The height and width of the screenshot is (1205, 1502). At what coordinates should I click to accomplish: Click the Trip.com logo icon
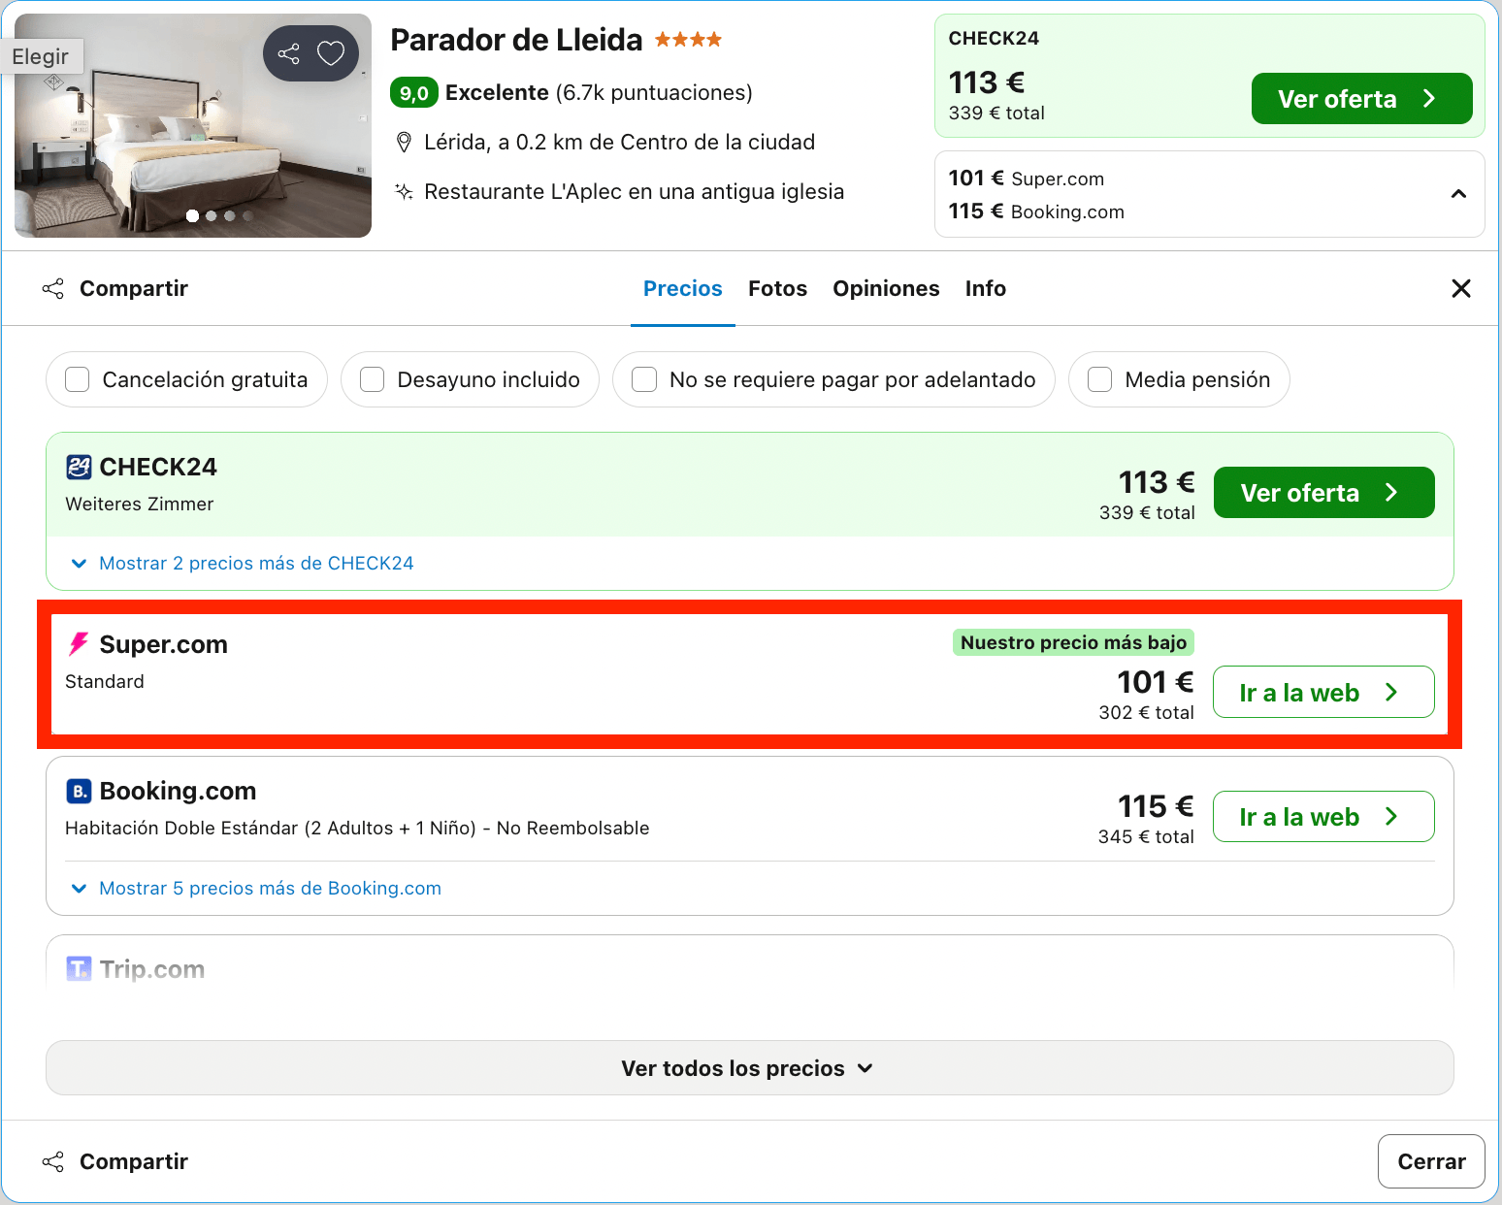[79, 968]
